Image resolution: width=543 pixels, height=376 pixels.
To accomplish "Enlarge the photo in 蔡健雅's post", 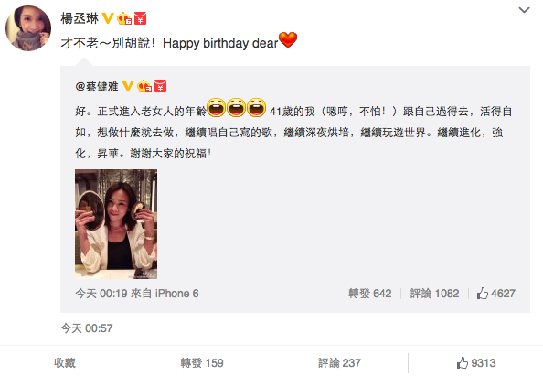I will [x=116, y=224].
